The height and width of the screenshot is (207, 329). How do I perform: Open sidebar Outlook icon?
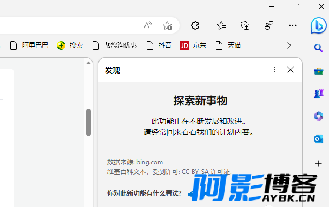point(319,139)
